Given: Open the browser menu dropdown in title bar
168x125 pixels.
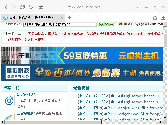Looking at the screenshot, I should pos(138,7).
